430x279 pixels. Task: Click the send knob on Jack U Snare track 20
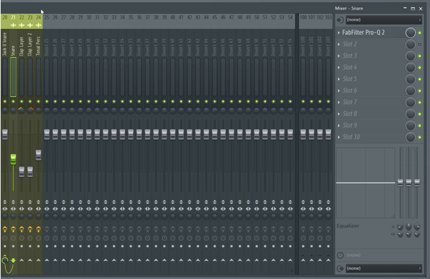(x=5, y=260)
